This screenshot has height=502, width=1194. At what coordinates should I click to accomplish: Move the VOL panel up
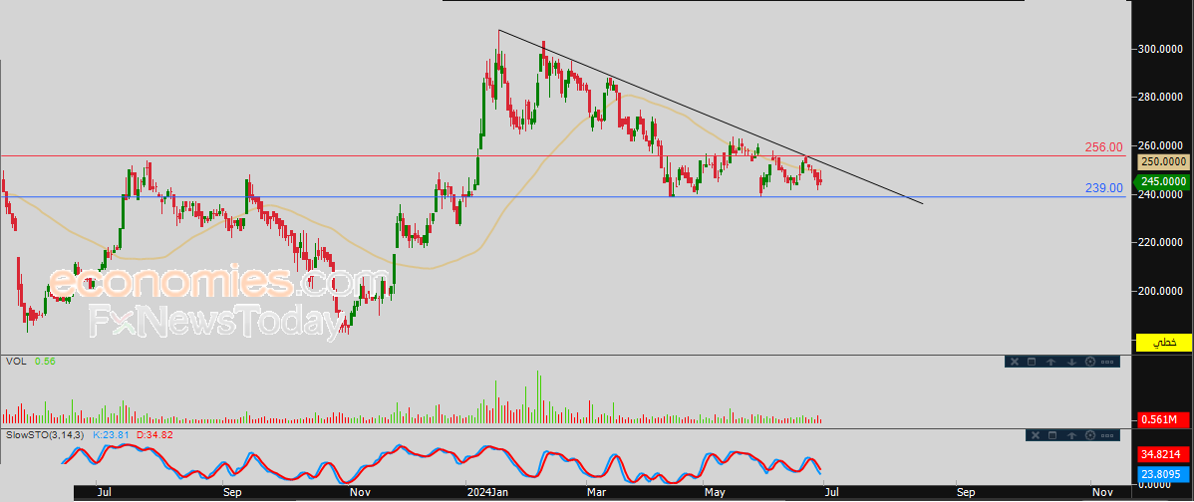coord(1050,362)
